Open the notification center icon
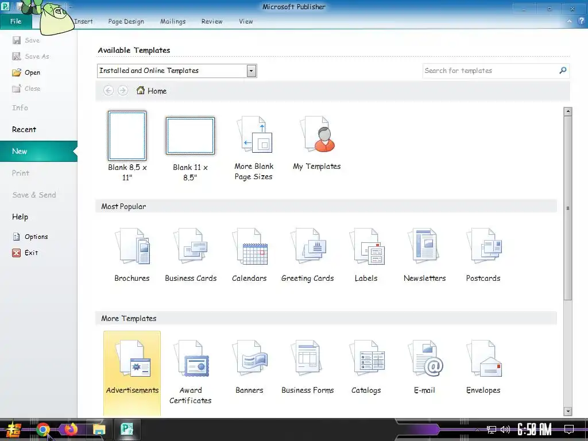Viewport: 588px width, 441px height. coord(569,430)
